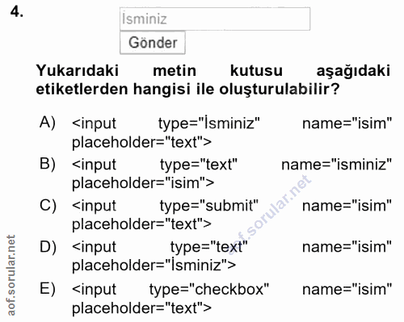Select answer option B) name="isminiz"

[x=216, y=174]
